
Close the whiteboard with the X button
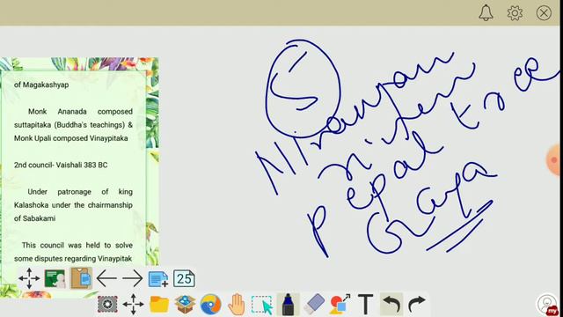544,13
